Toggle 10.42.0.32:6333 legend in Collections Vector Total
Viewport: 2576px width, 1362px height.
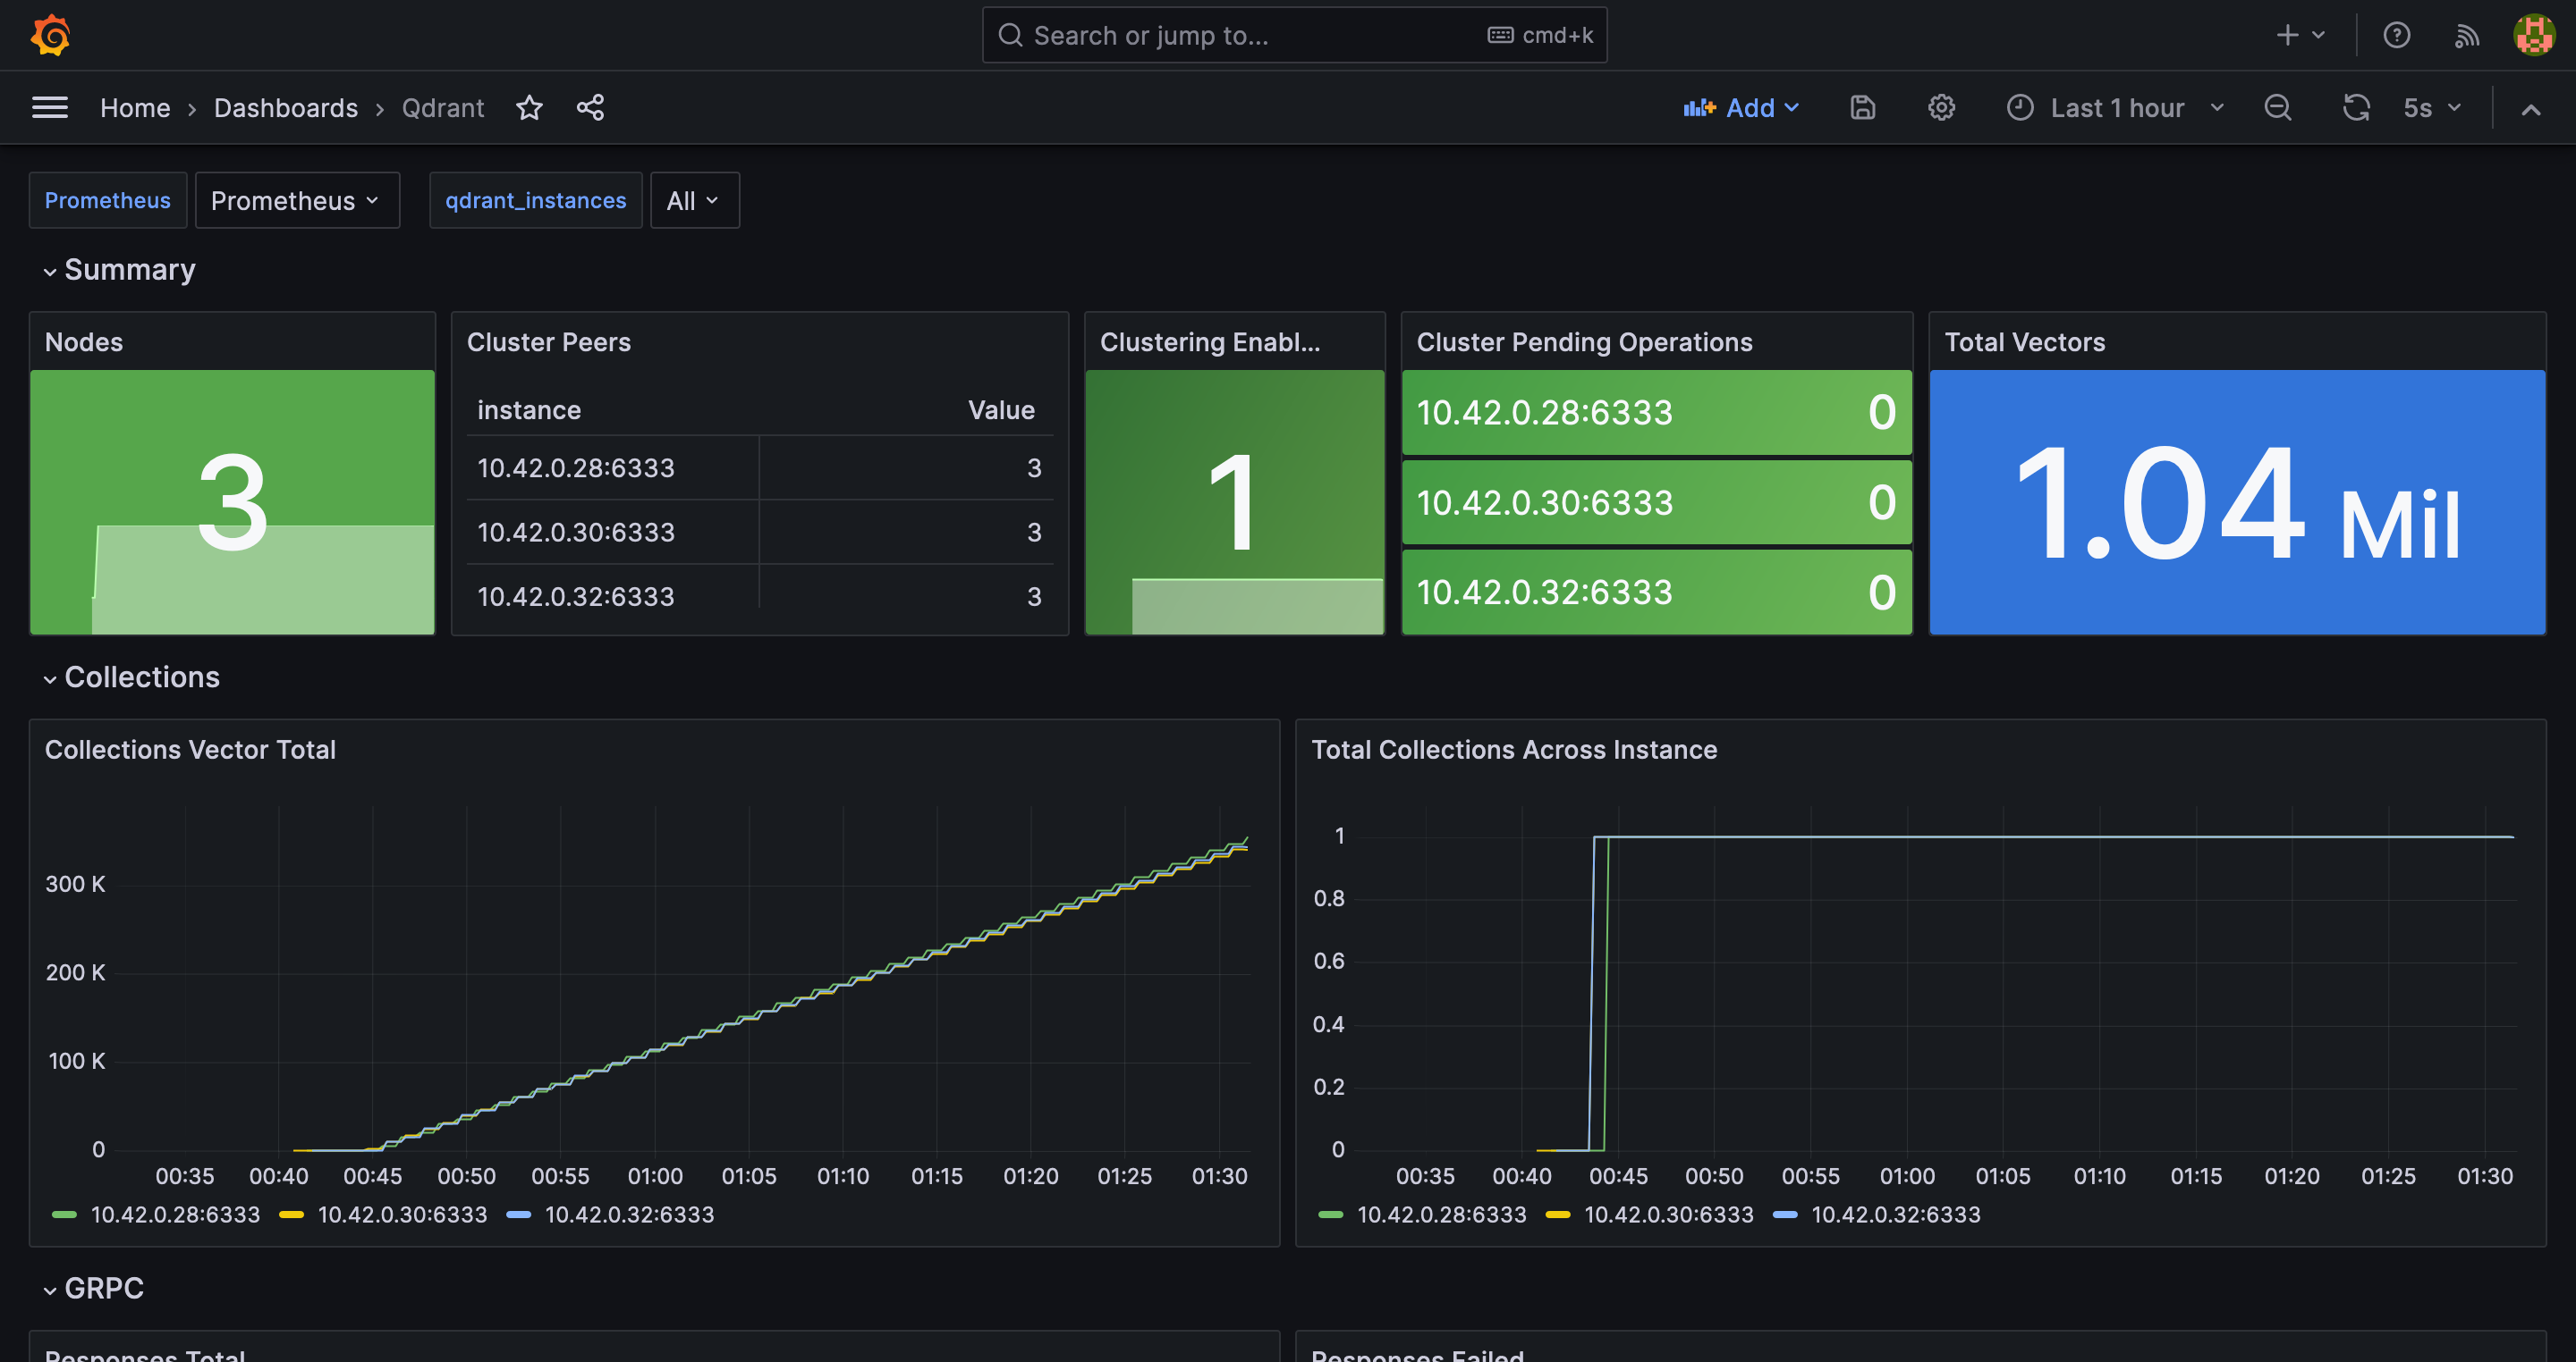pyautogui.click(x=629, y=1215)
